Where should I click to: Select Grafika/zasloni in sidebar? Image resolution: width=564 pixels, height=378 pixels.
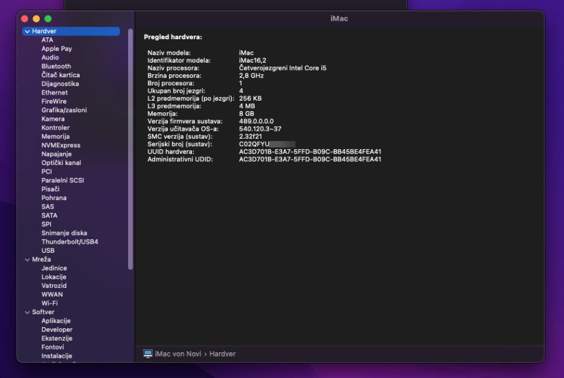tap(64, 110)
